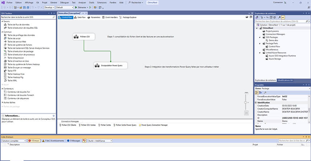Open property pages wrench in Propriétés
The image size is (311, 161).
[265, 93]
